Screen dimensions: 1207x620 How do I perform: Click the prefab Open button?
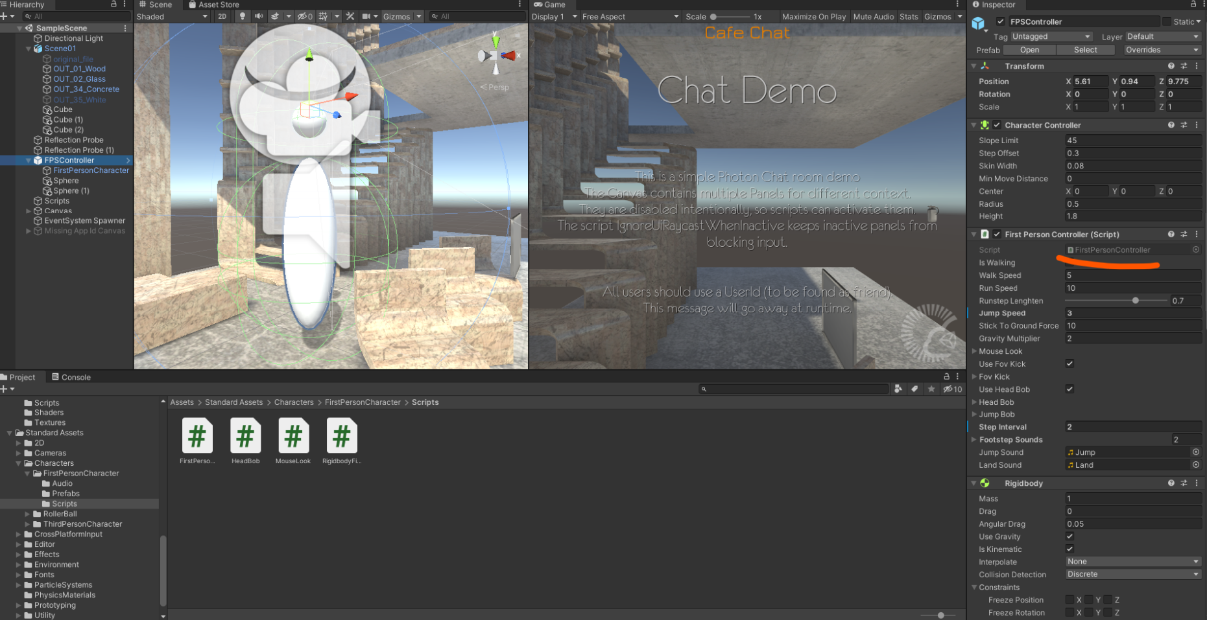(x=1029, y=50)
